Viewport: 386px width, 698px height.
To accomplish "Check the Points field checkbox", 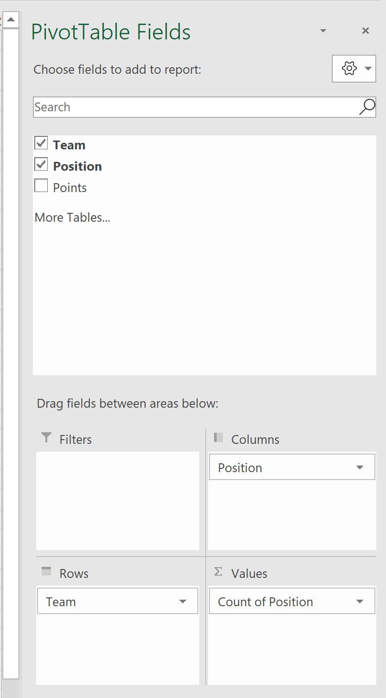I will 41,186.
